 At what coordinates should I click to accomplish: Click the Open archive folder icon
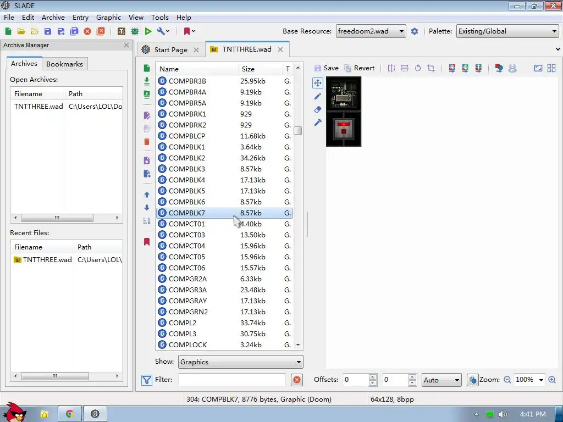[21, 31]
